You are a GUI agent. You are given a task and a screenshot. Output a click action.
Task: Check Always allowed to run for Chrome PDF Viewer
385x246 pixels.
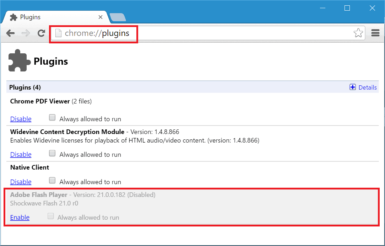(x=52, y=117)
